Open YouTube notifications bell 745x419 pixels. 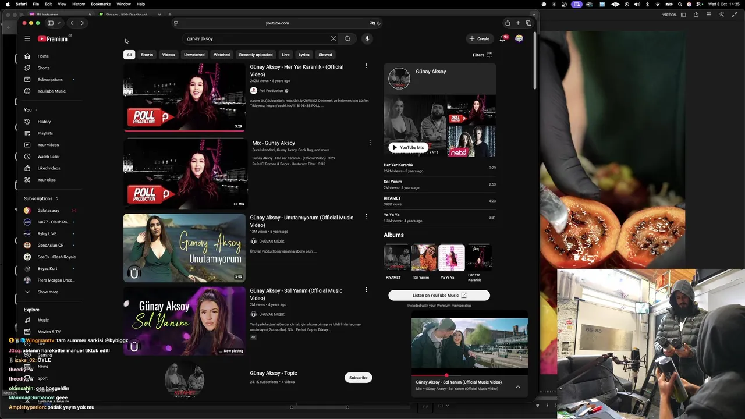coord(503,38)
